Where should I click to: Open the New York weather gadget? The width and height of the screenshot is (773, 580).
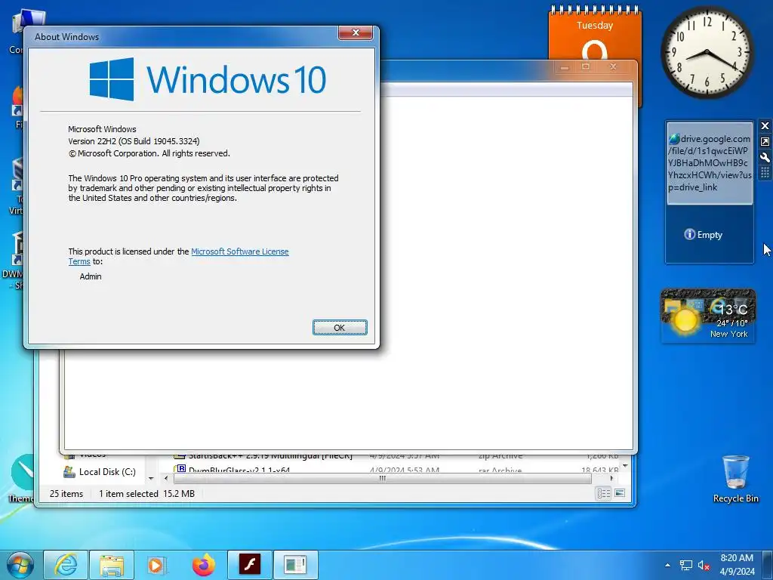coord(708,316)
